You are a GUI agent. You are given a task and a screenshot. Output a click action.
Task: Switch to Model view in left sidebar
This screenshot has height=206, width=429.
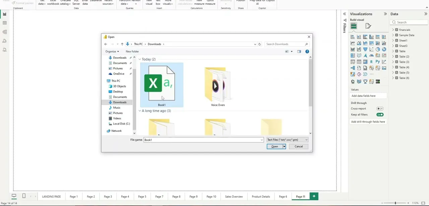click(5, 32)
